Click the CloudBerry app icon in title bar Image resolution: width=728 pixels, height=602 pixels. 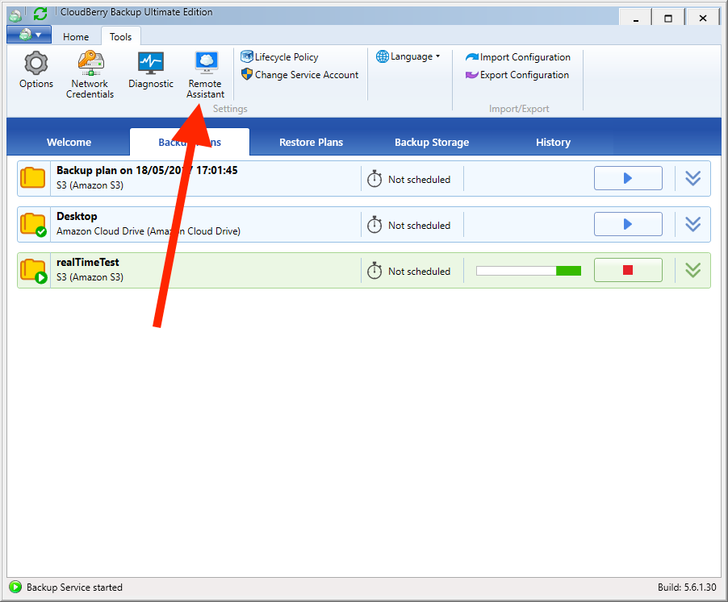tap(15, 15)
